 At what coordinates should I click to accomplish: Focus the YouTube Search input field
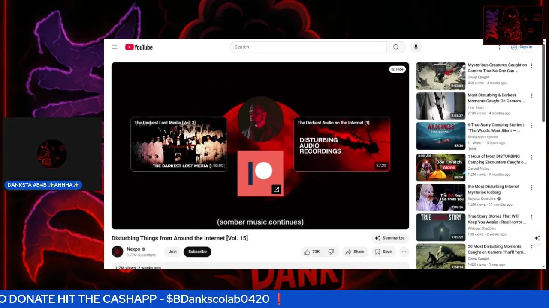(308, 47)
